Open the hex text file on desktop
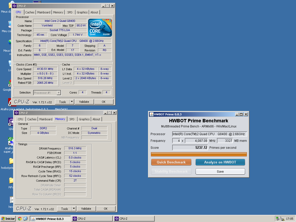The image size is (296, 222). click(11, 200)
